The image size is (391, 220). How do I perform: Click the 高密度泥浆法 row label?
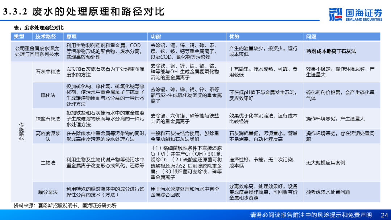pyautogui.click(x=48, y=136)
